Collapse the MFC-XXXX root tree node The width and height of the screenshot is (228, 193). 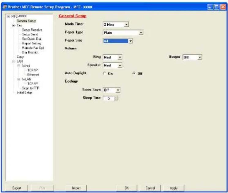(x=8, y=16)
